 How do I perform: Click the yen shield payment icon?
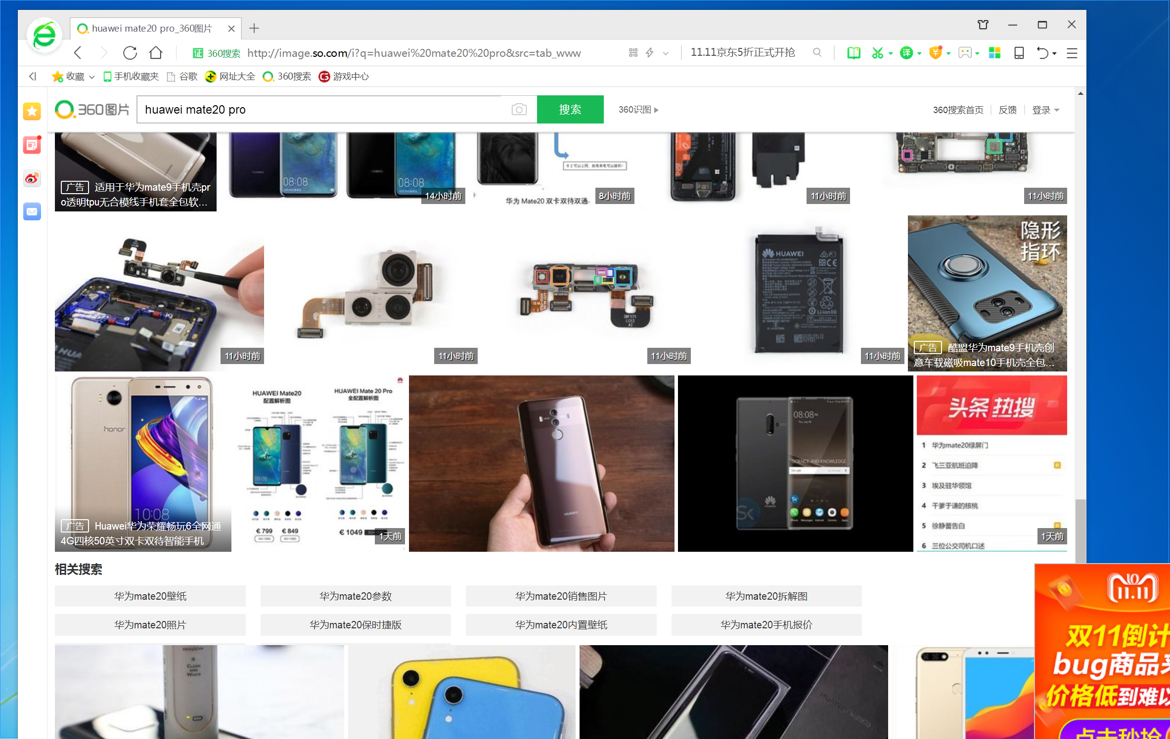pos(935,53)
